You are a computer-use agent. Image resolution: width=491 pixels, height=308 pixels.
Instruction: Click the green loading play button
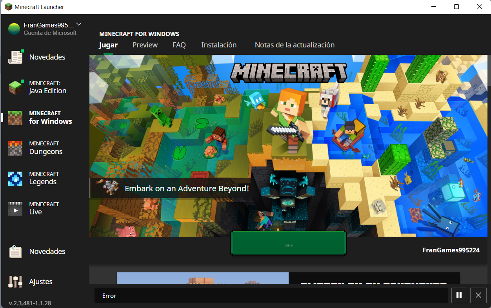(x=289, y=243)
